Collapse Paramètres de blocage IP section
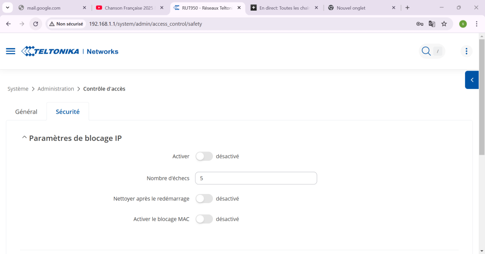Image resolution: width=485 pixels, height=254 pixels. 24,138
